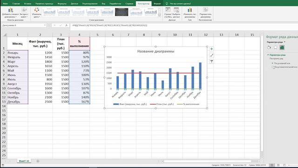This screenshot has height=168, width=298.
Task: Click the Select All corner triangle
Action: coord(5,35)
